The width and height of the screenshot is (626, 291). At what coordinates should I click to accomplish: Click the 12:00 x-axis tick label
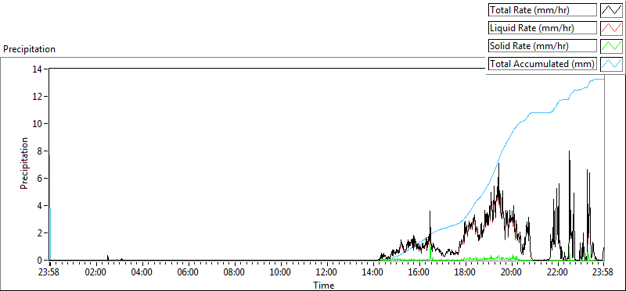(326, 273)
